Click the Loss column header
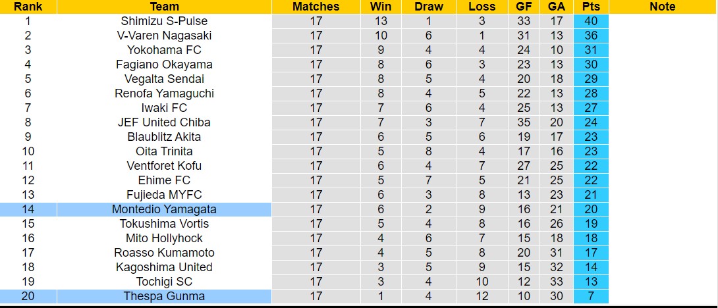The width and height of the screenshot is (718, 308). click(482, 7)
